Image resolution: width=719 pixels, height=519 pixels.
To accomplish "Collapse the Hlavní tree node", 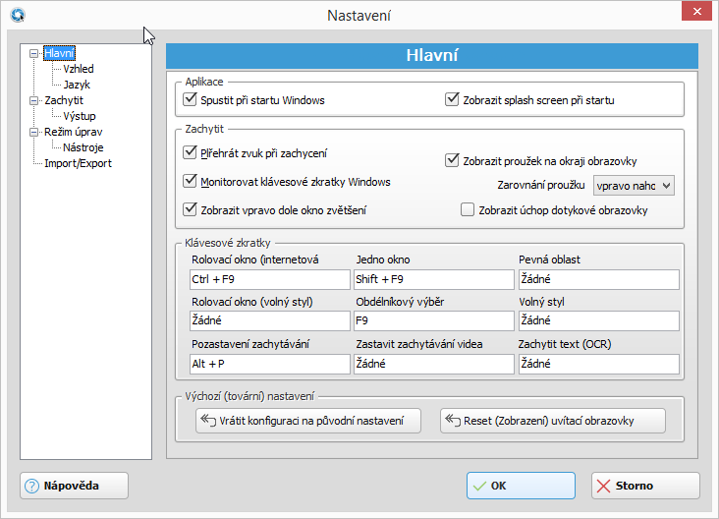I will coord(35,53).
